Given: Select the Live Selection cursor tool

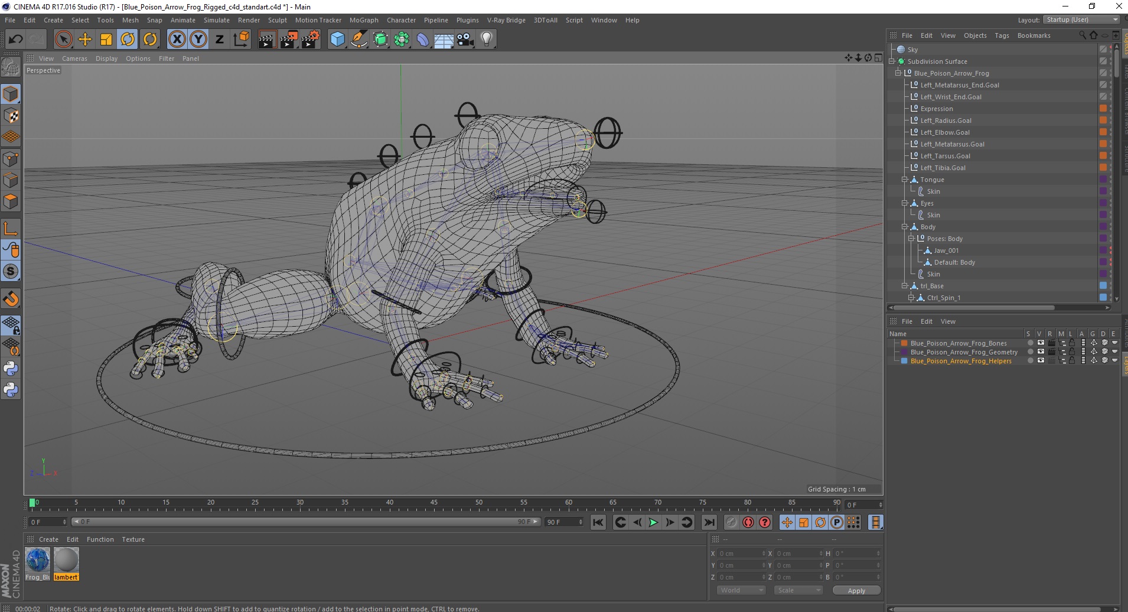Looking at the screenshot, I should coord(63,40).
